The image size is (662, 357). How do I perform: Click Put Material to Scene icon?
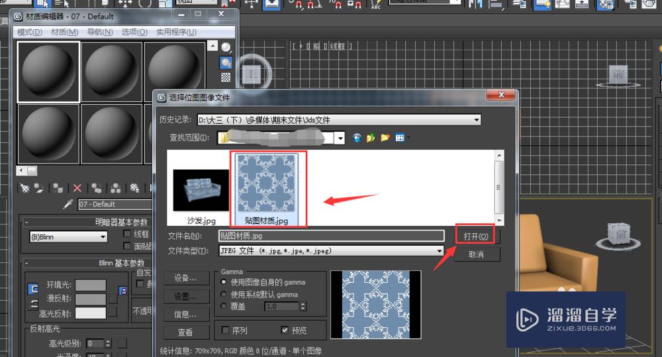click(39, 188)
